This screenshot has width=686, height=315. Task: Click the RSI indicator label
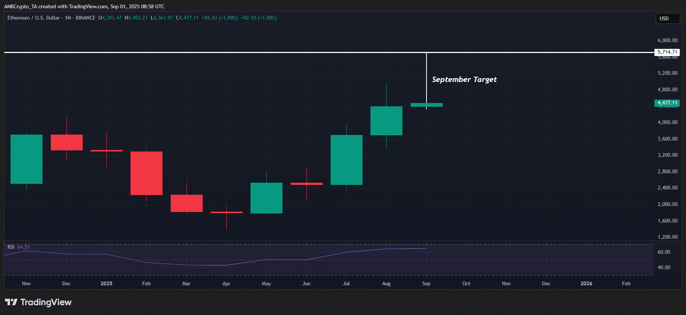point(11,247)
